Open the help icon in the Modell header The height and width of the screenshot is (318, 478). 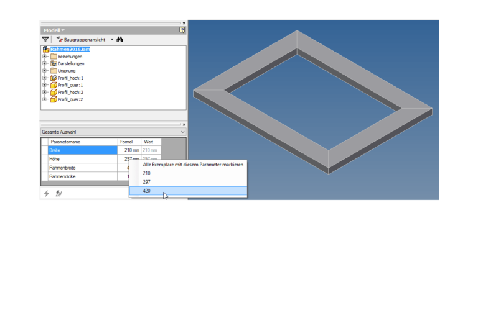click(x=182, y=30)
